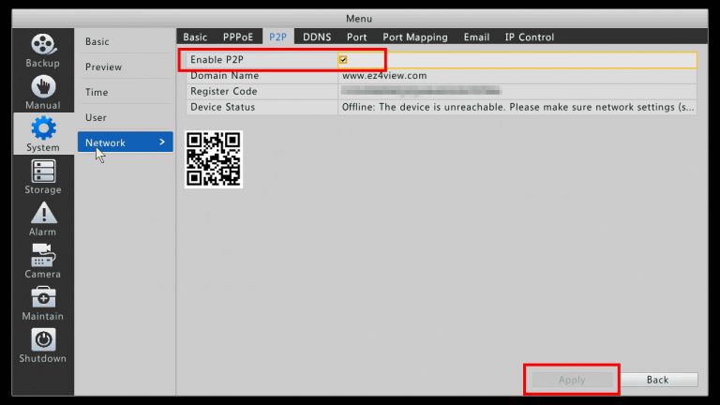Open the Camera icon in sidebar
Viewport: 720px width, 405px height.
(43, 255)
